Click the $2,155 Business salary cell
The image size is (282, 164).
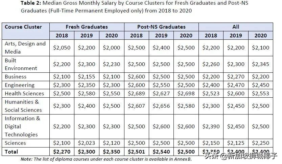coord(87,76)
